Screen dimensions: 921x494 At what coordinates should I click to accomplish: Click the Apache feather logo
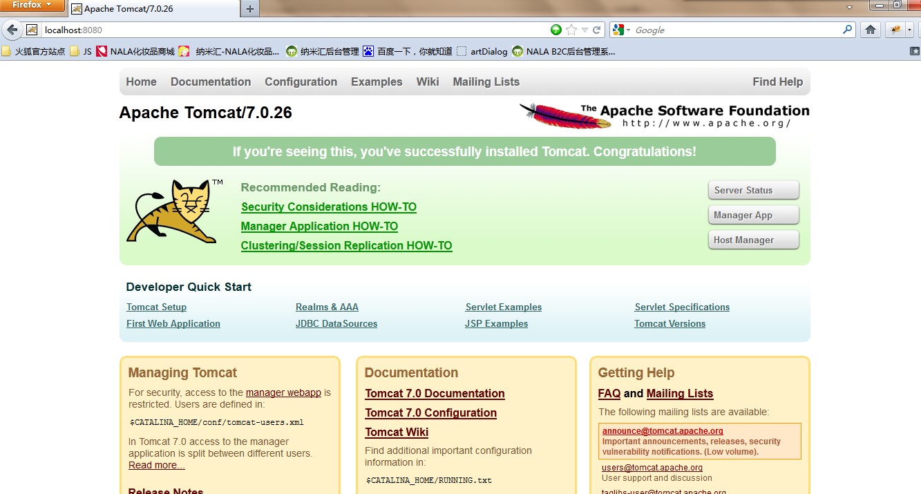tap(565, 115)
